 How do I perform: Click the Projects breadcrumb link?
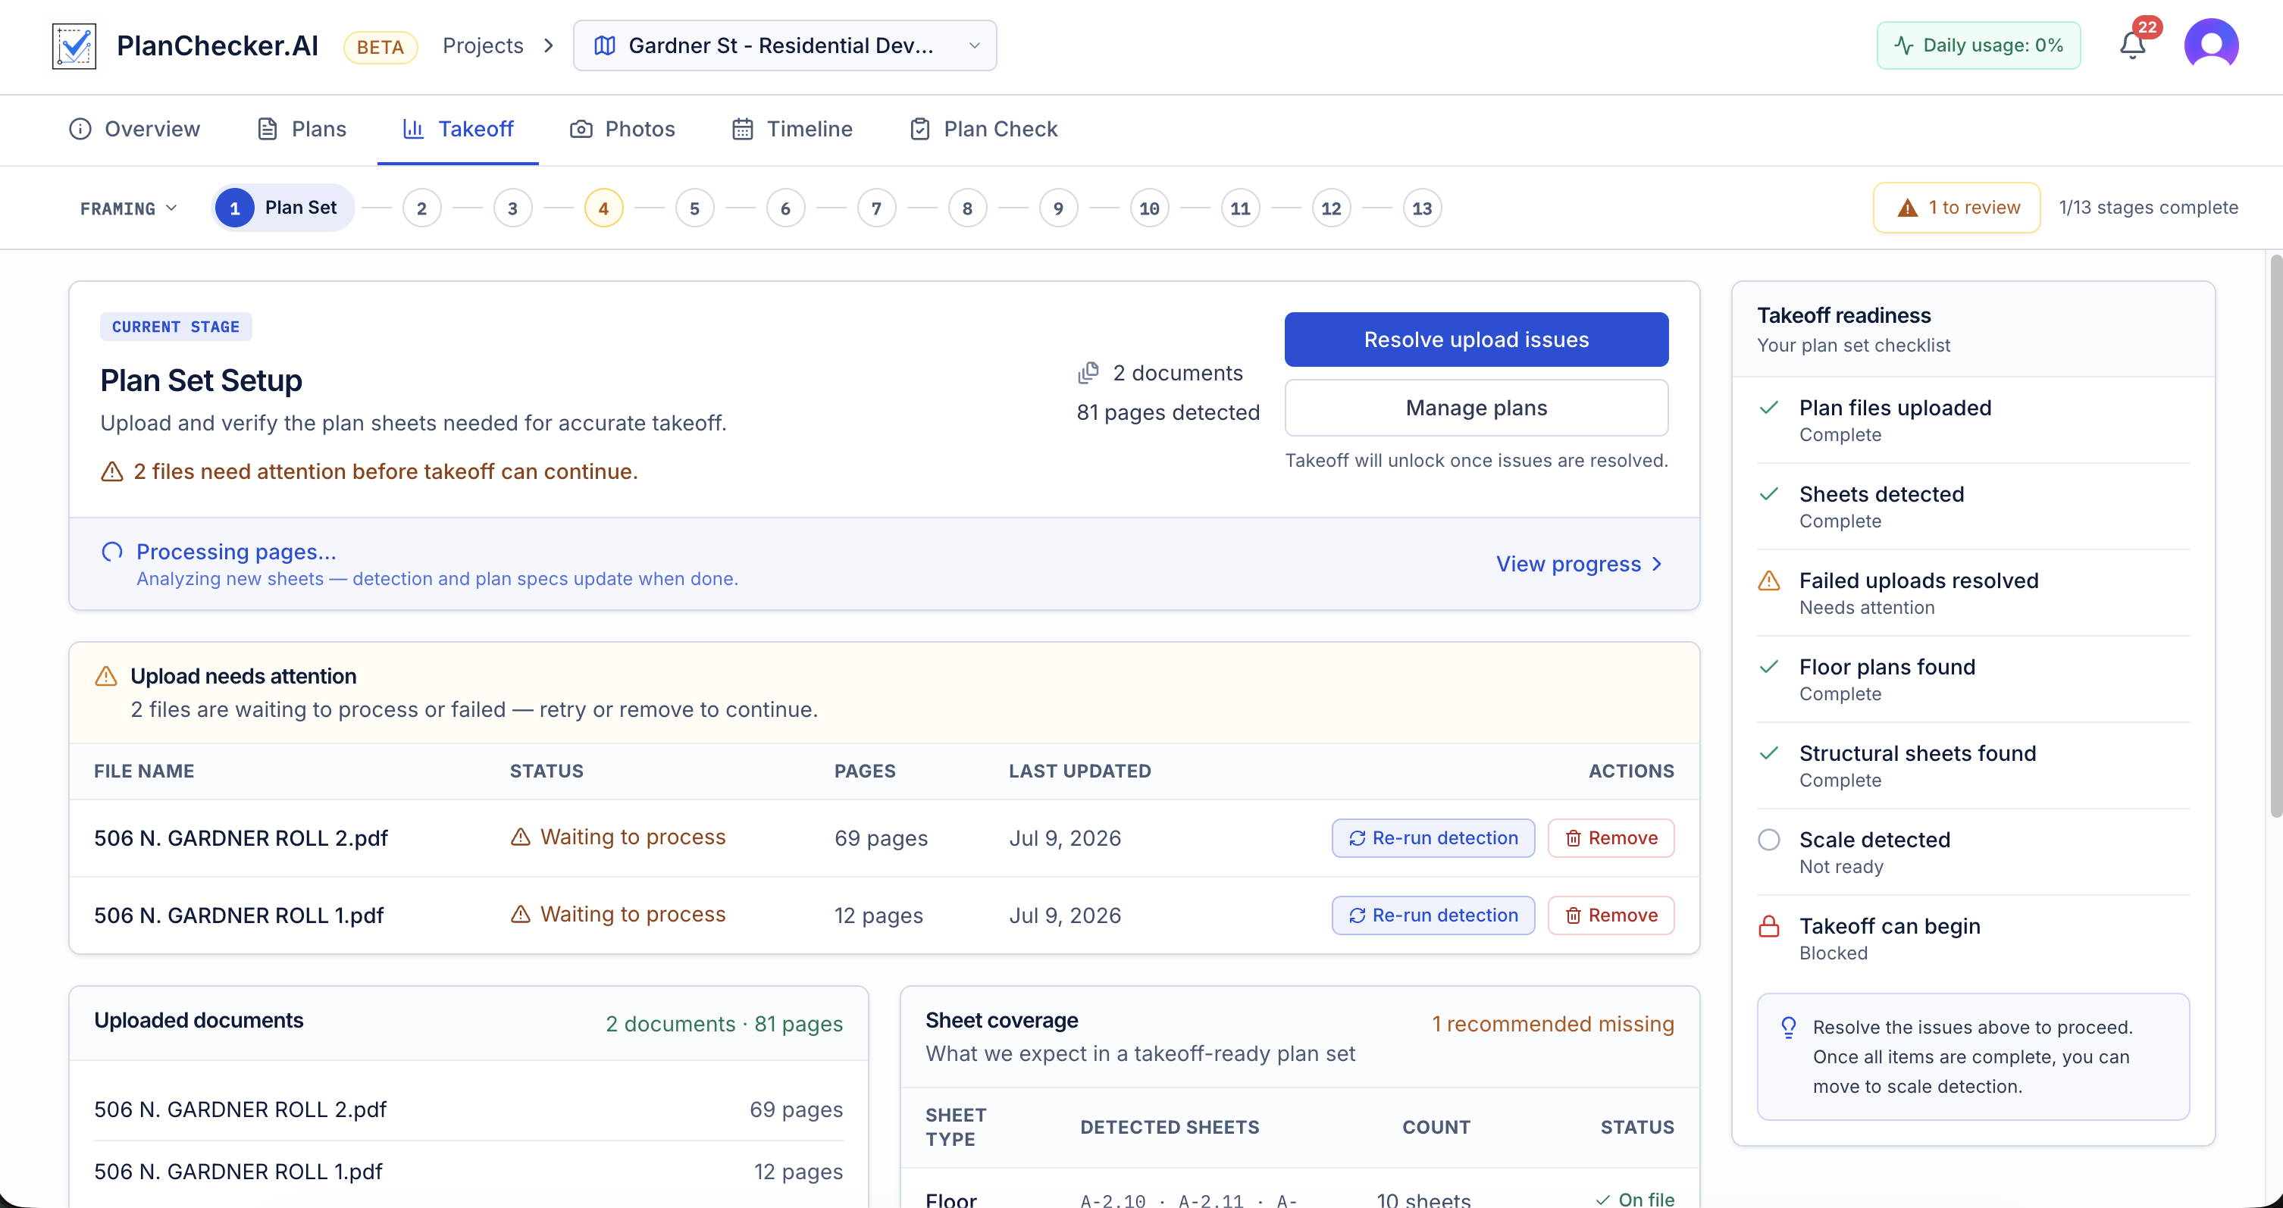coord(483,45)
